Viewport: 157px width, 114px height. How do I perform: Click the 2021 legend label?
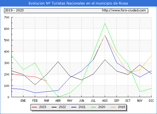(82, 107)
